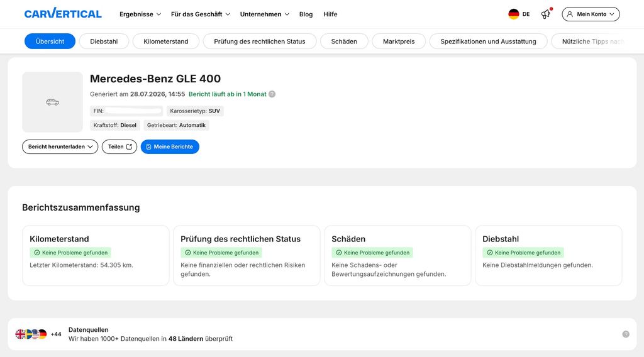
Task: Click the Berichtszusammenfassung heading
Action: click(x=81, y=207)
